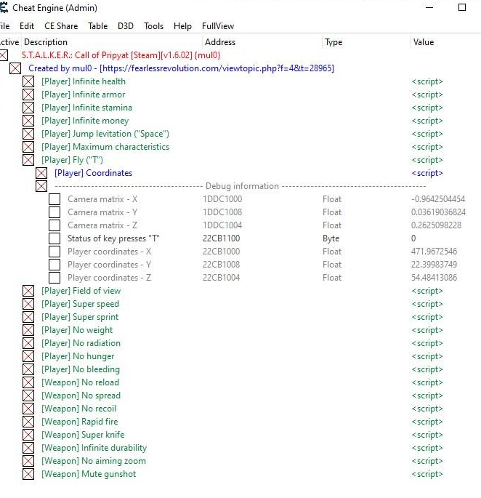
Task: Freeze the Camera matrix - Z entry
Action: [x=54, y=225]
